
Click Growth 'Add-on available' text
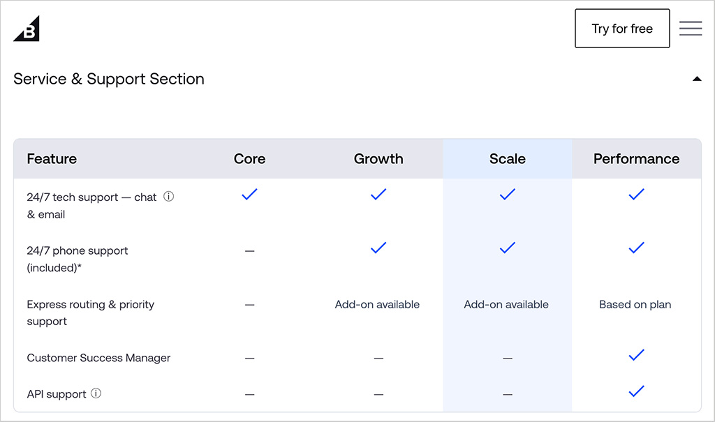(x=377, y=304)
